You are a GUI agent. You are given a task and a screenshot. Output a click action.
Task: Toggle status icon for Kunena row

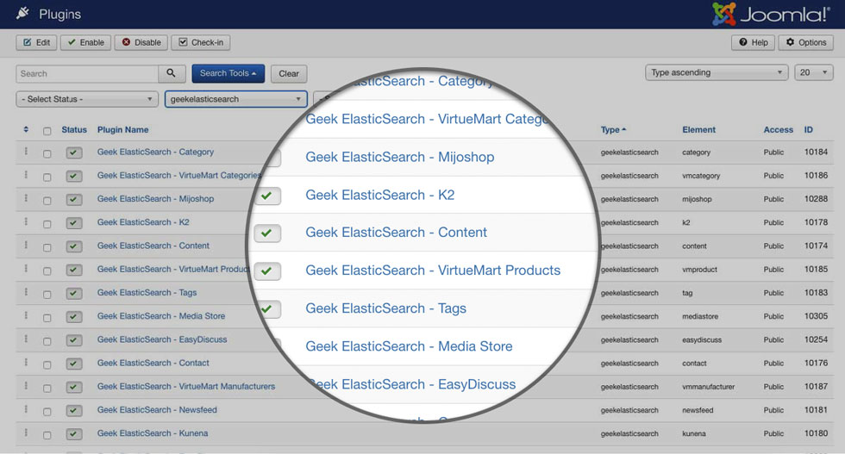pyautogui.click(x=74, y=434)
